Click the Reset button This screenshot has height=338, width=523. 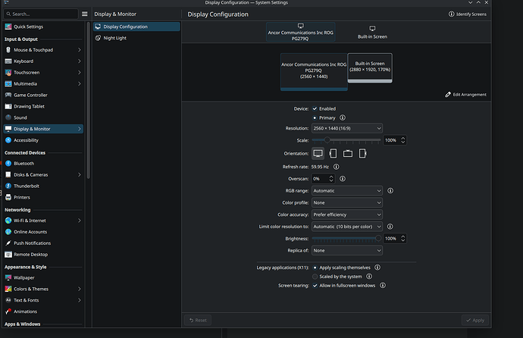point(197,321)
